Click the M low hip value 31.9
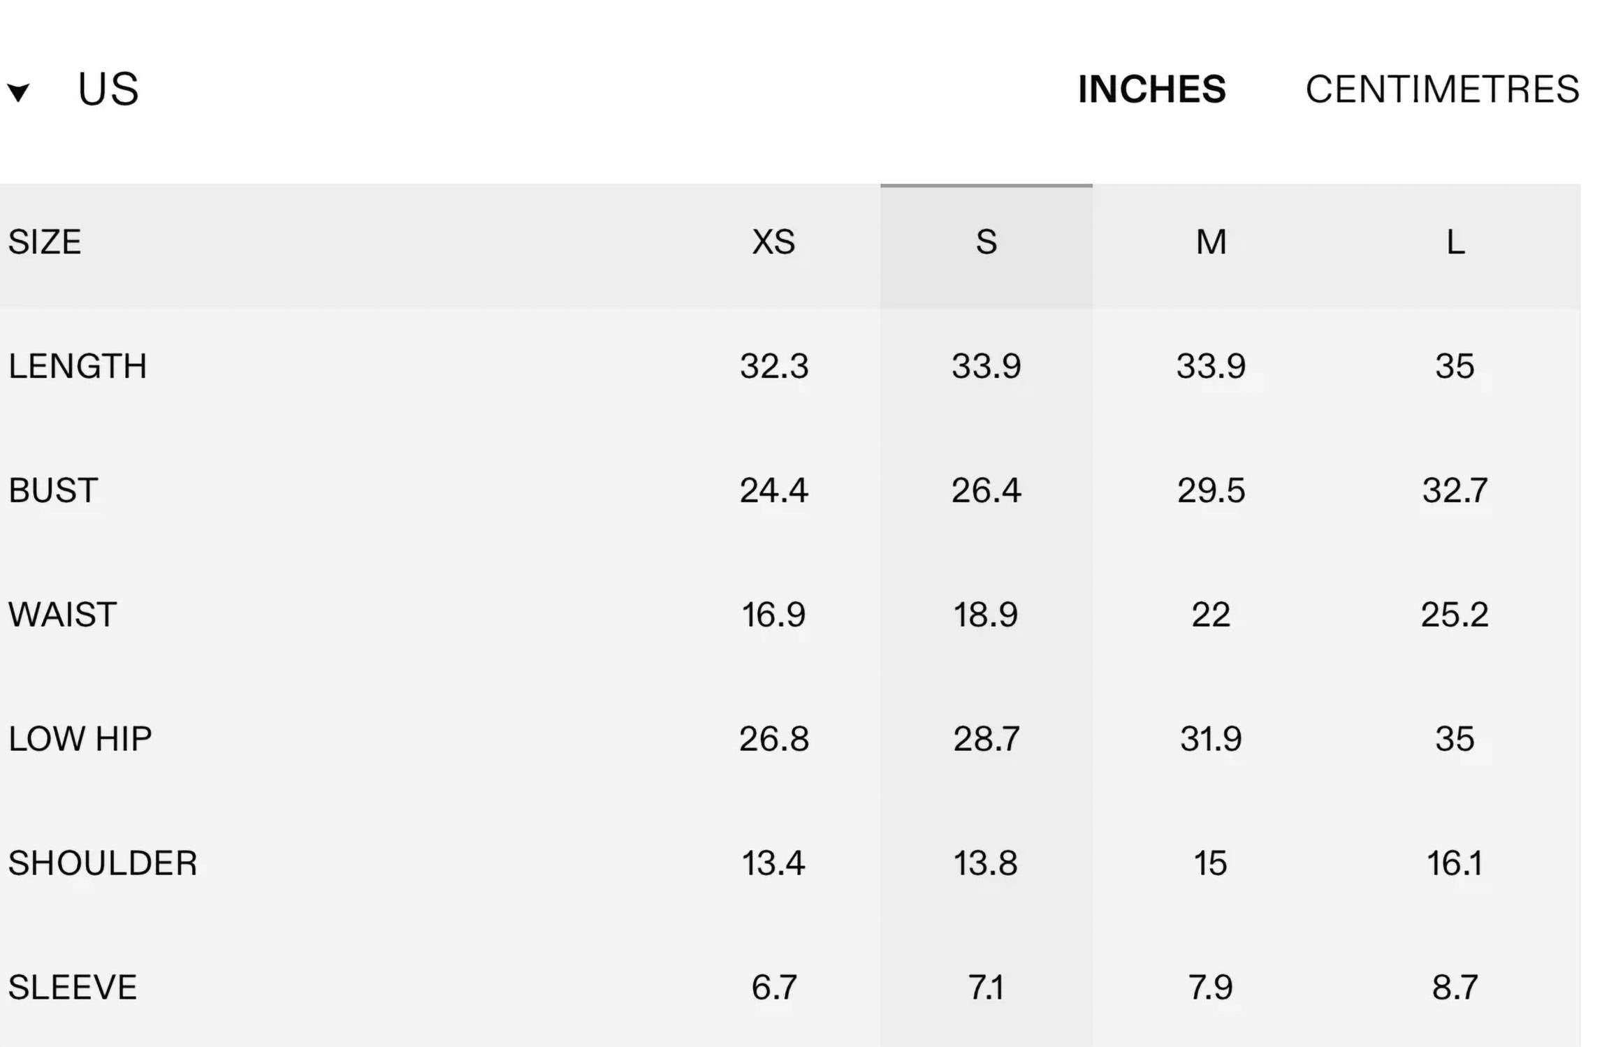 [x=1211, y=739]
